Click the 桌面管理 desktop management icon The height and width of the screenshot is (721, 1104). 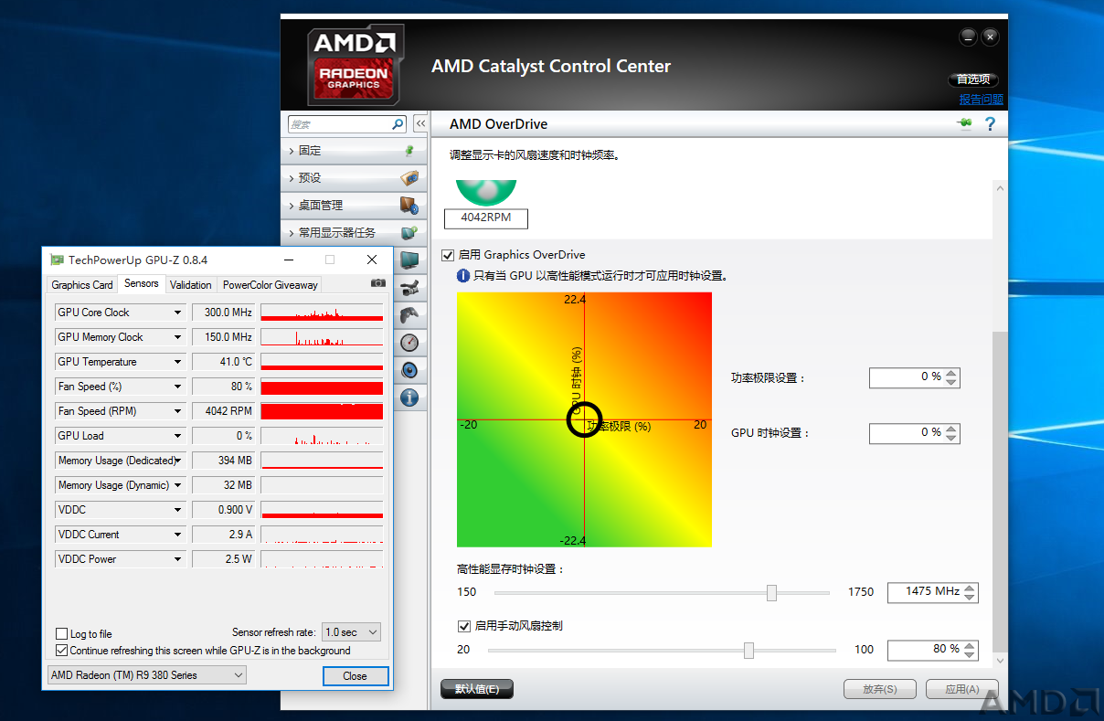409,206
